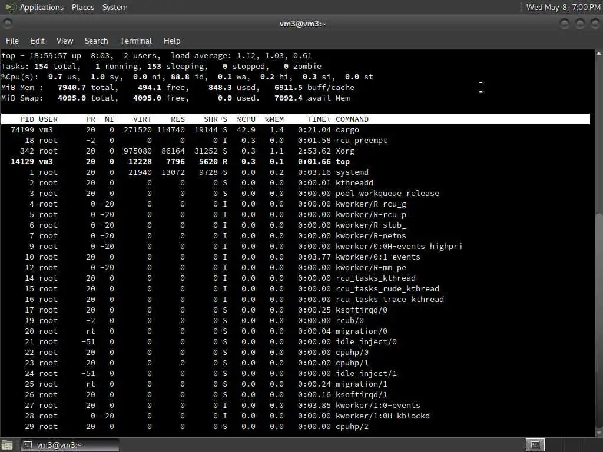Click the 7940.7 total memory value
The image size is (603, 452).
71,88
